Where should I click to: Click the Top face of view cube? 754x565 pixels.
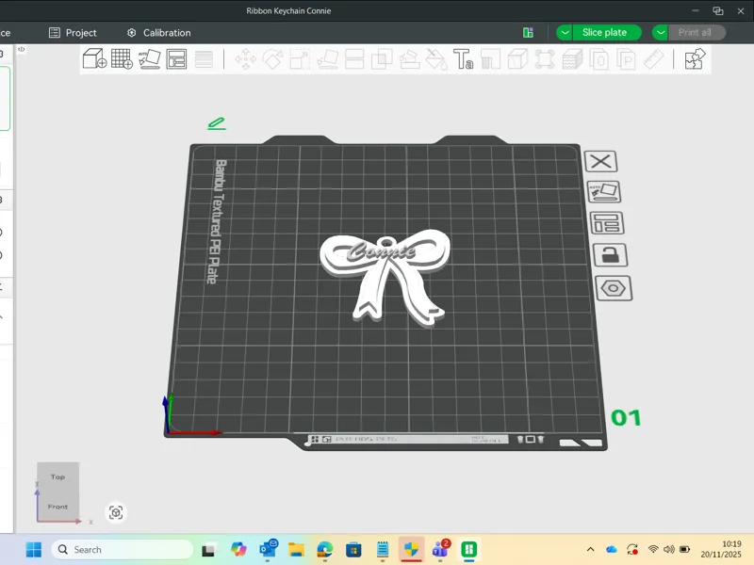pyautogui.click(x=57, y=476)
